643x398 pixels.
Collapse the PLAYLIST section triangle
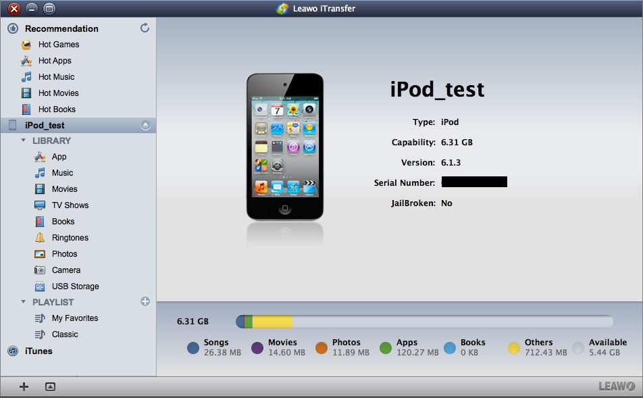[24, 302]
